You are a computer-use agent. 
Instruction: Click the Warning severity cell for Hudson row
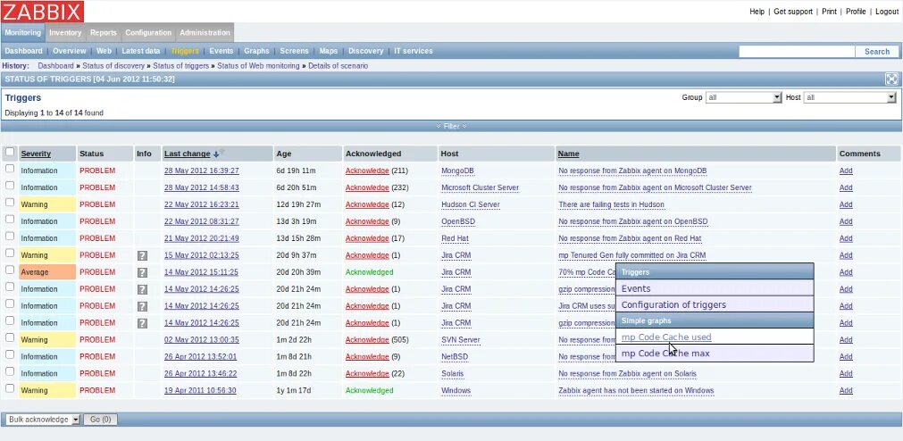click(47, 204)
